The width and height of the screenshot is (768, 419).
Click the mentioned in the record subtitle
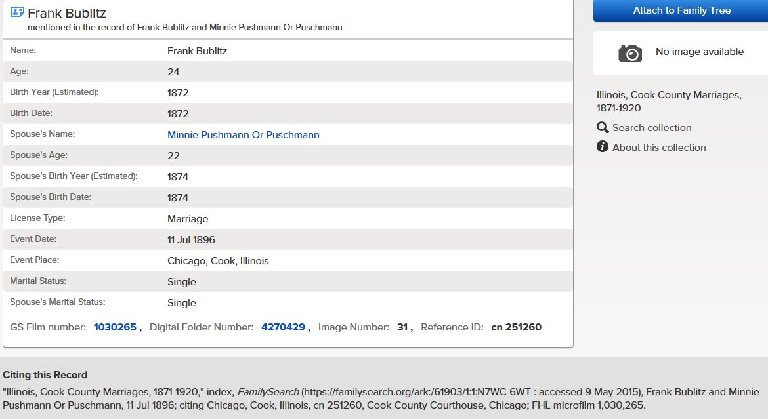(184, 28)
